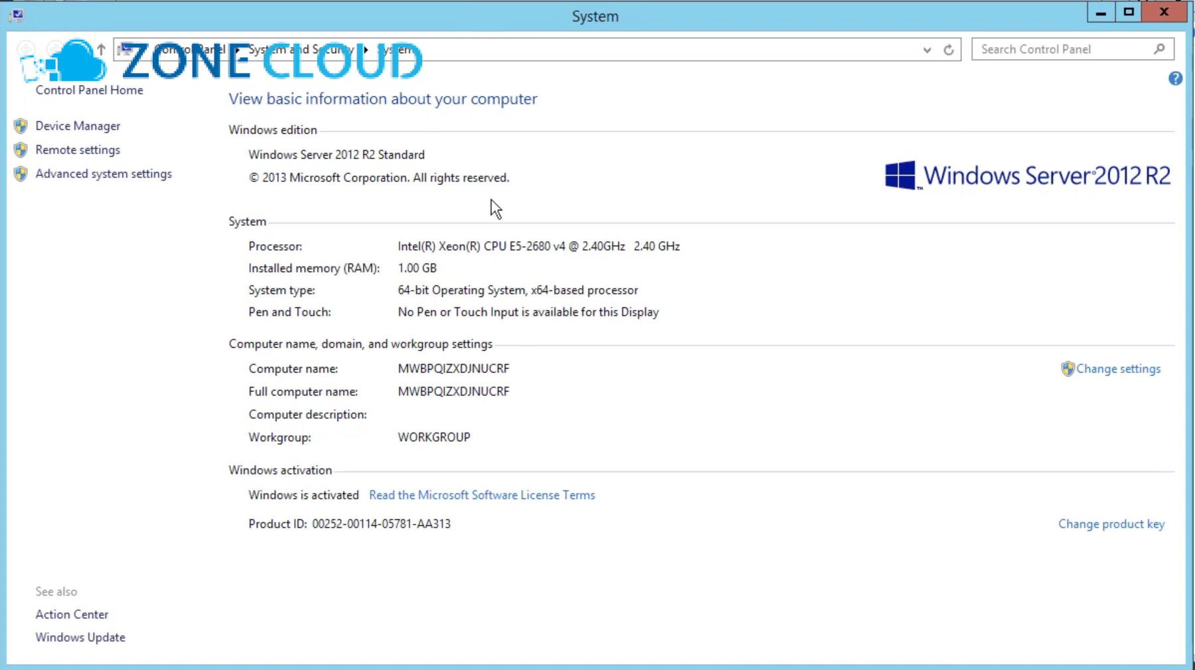Read the Microsoft Software License Terms

(x=482, y=495)
